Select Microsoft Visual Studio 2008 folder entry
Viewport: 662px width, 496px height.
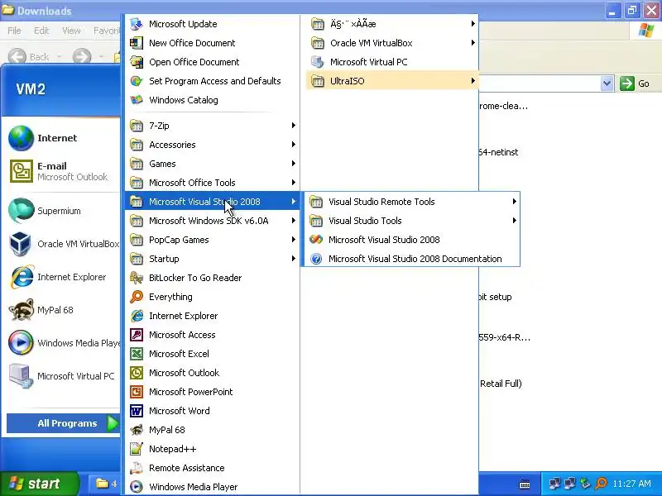point(213,202)
